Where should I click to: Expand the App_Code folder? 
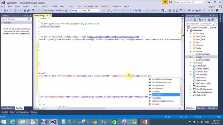pos(190,36)
